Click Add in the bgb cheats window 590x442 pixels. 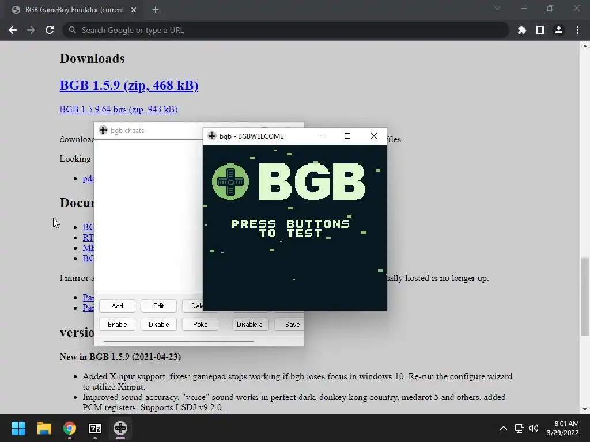(x=117, y=306)
